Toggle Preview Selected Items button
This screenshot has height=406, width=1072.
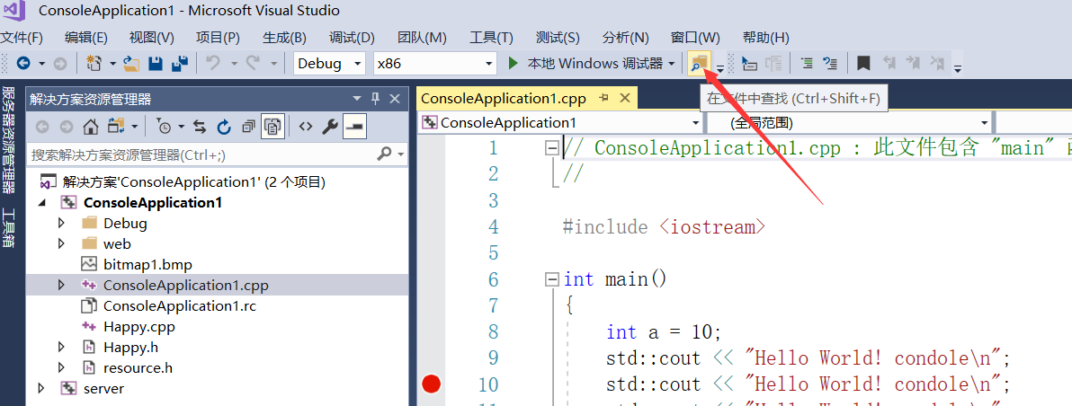(354, 127)
